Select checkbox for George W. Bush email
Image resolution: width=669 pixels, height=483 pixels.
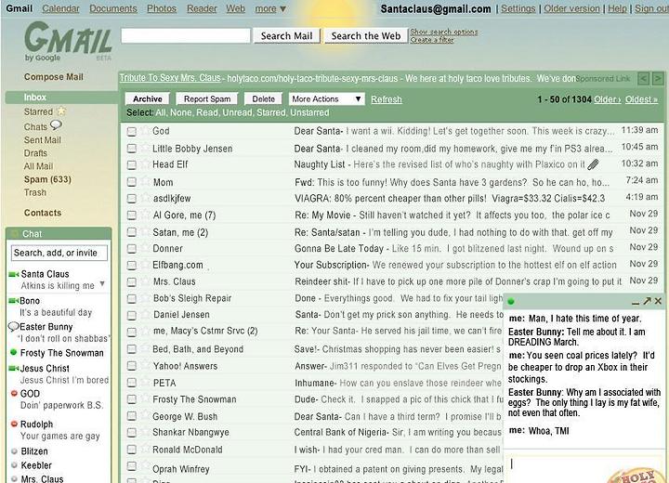pos(132,416)
